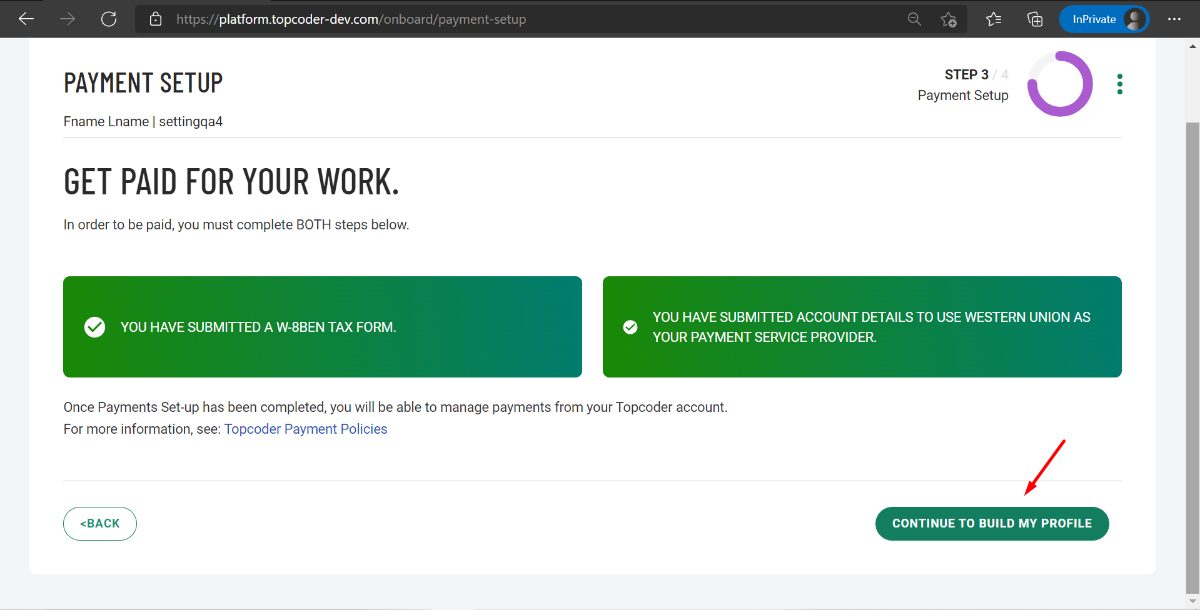Select the Western Union payment status panel
The height and width of the screenshot is (610, 1200).
click(x=862, y=326)
